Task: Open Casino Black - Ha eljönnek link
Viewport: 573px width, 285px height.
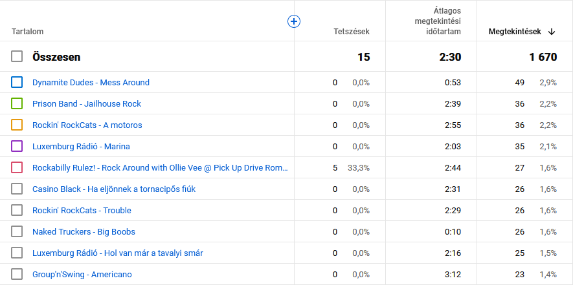Action: pos(114,189)
